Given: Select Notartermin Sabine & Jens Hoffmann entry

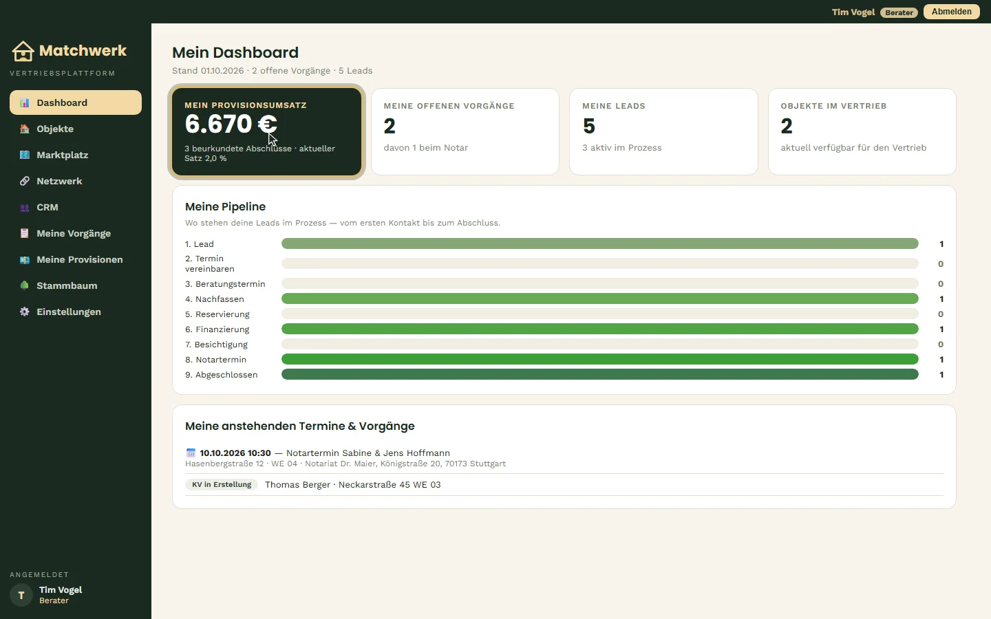Looking at the screenshot, I should 368,453.
